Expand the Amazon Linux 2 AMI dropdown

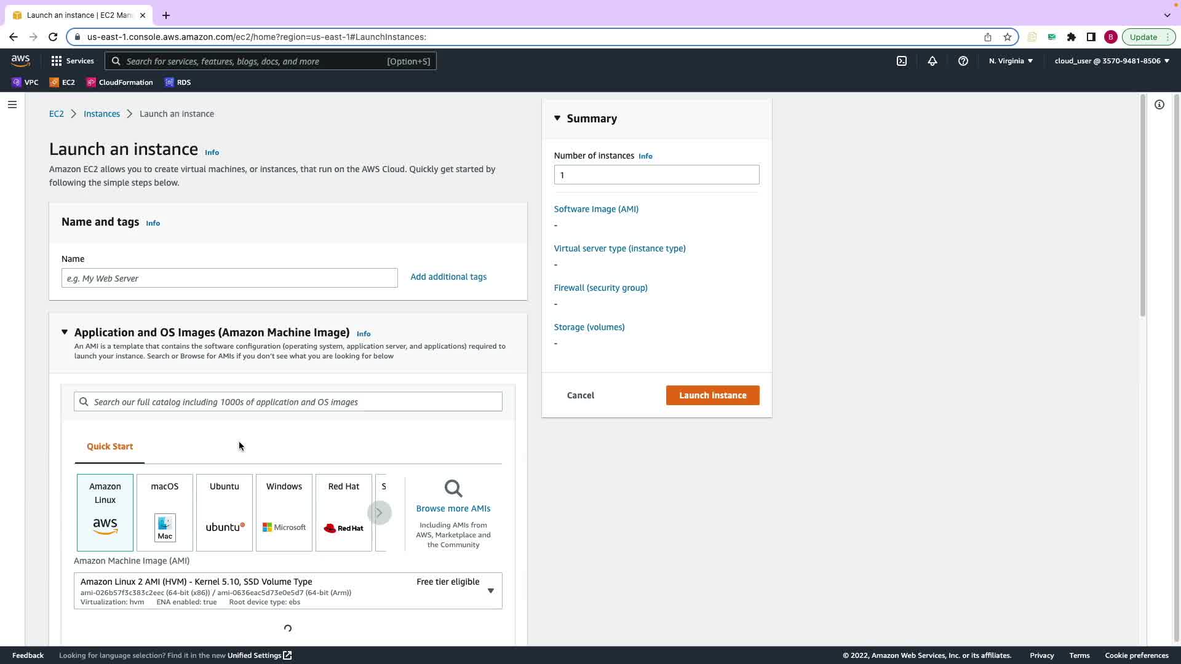click(490, 591)
